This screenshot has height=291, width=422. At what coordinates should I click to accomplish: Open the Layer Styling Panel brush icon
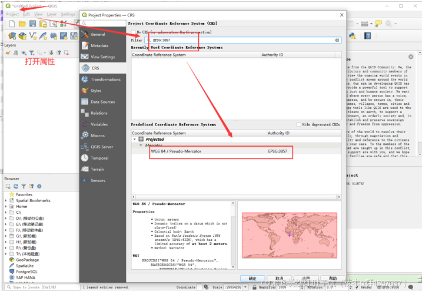click(8, 53)
